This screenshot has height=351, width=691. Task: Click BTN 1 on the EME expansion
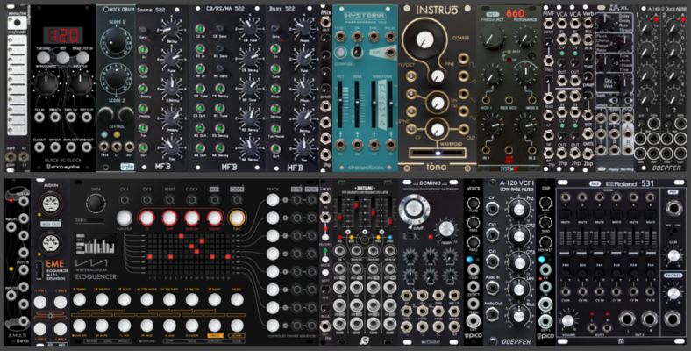[39, 302]
